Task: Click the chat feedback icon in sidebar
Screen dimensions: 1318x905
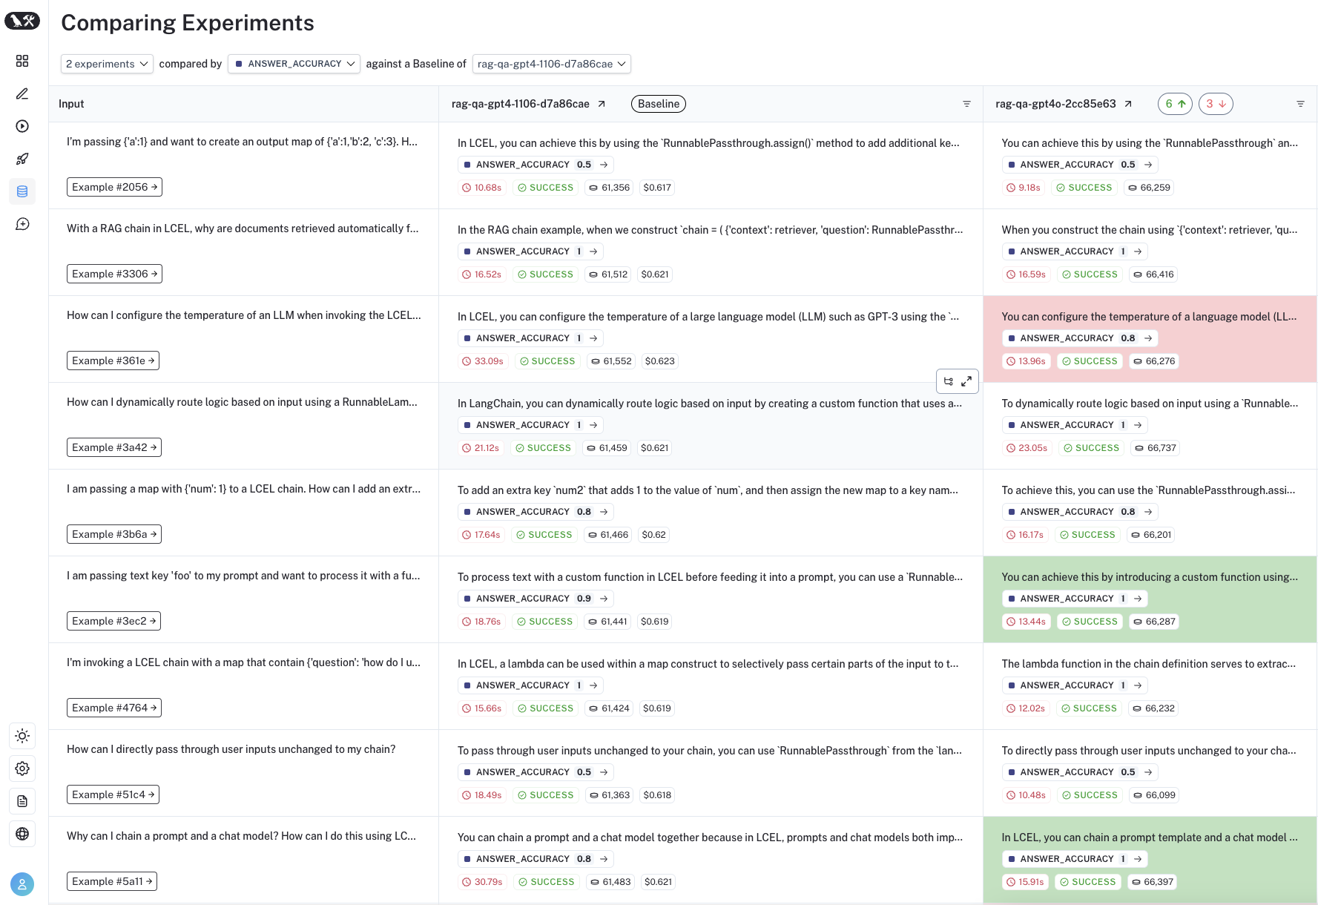Action: tap(22, 224)
